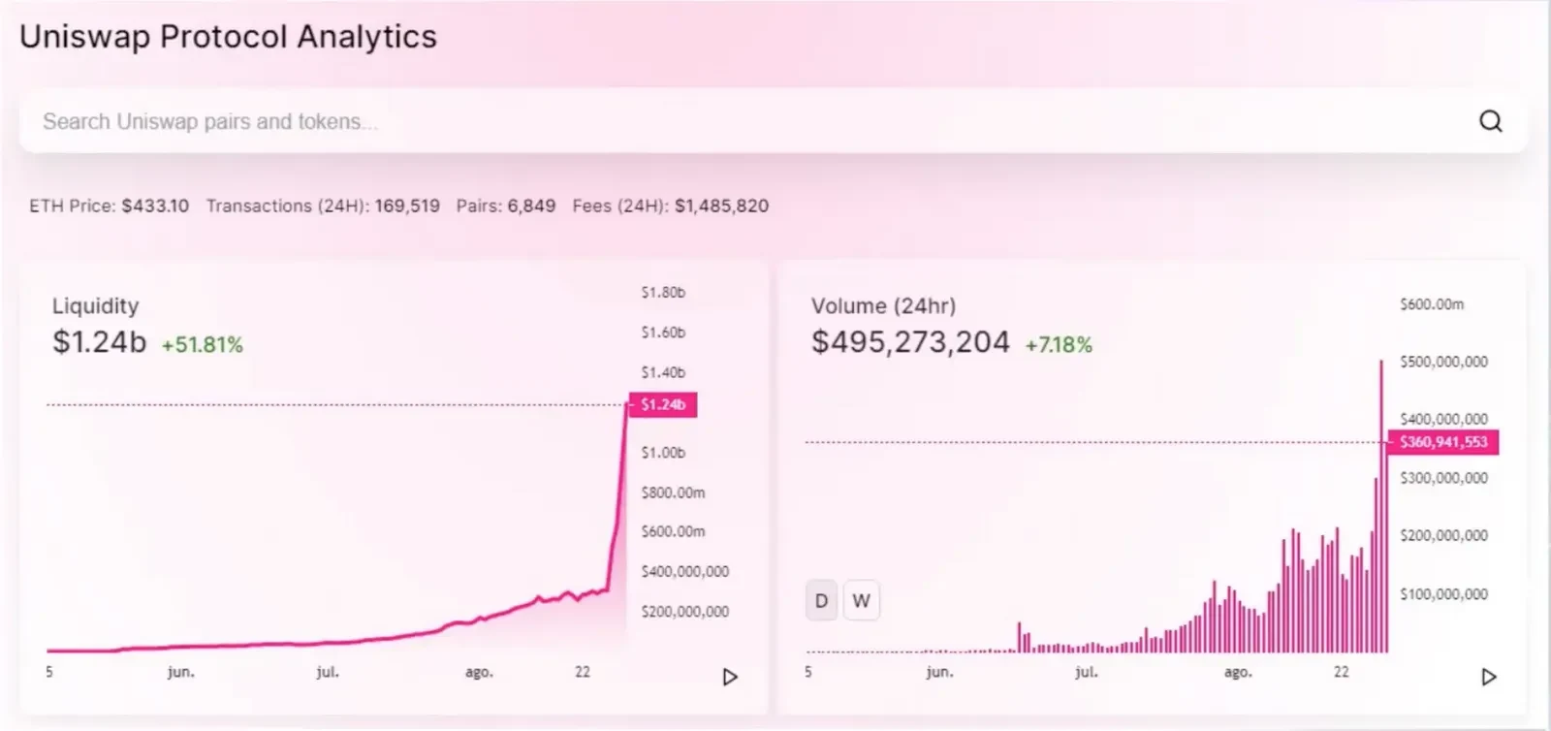This screenshot has height=731, width=1551.
Task: Click the $1.24b price marker label
Action: [x=663, y=404]
